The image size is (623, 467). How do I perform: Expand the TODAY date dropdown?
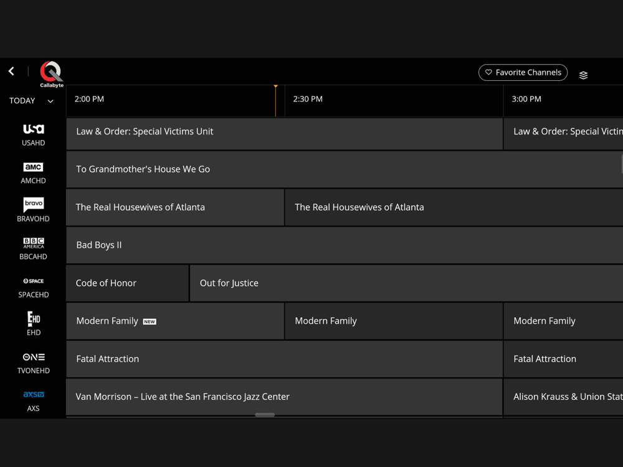coord(31,100)
